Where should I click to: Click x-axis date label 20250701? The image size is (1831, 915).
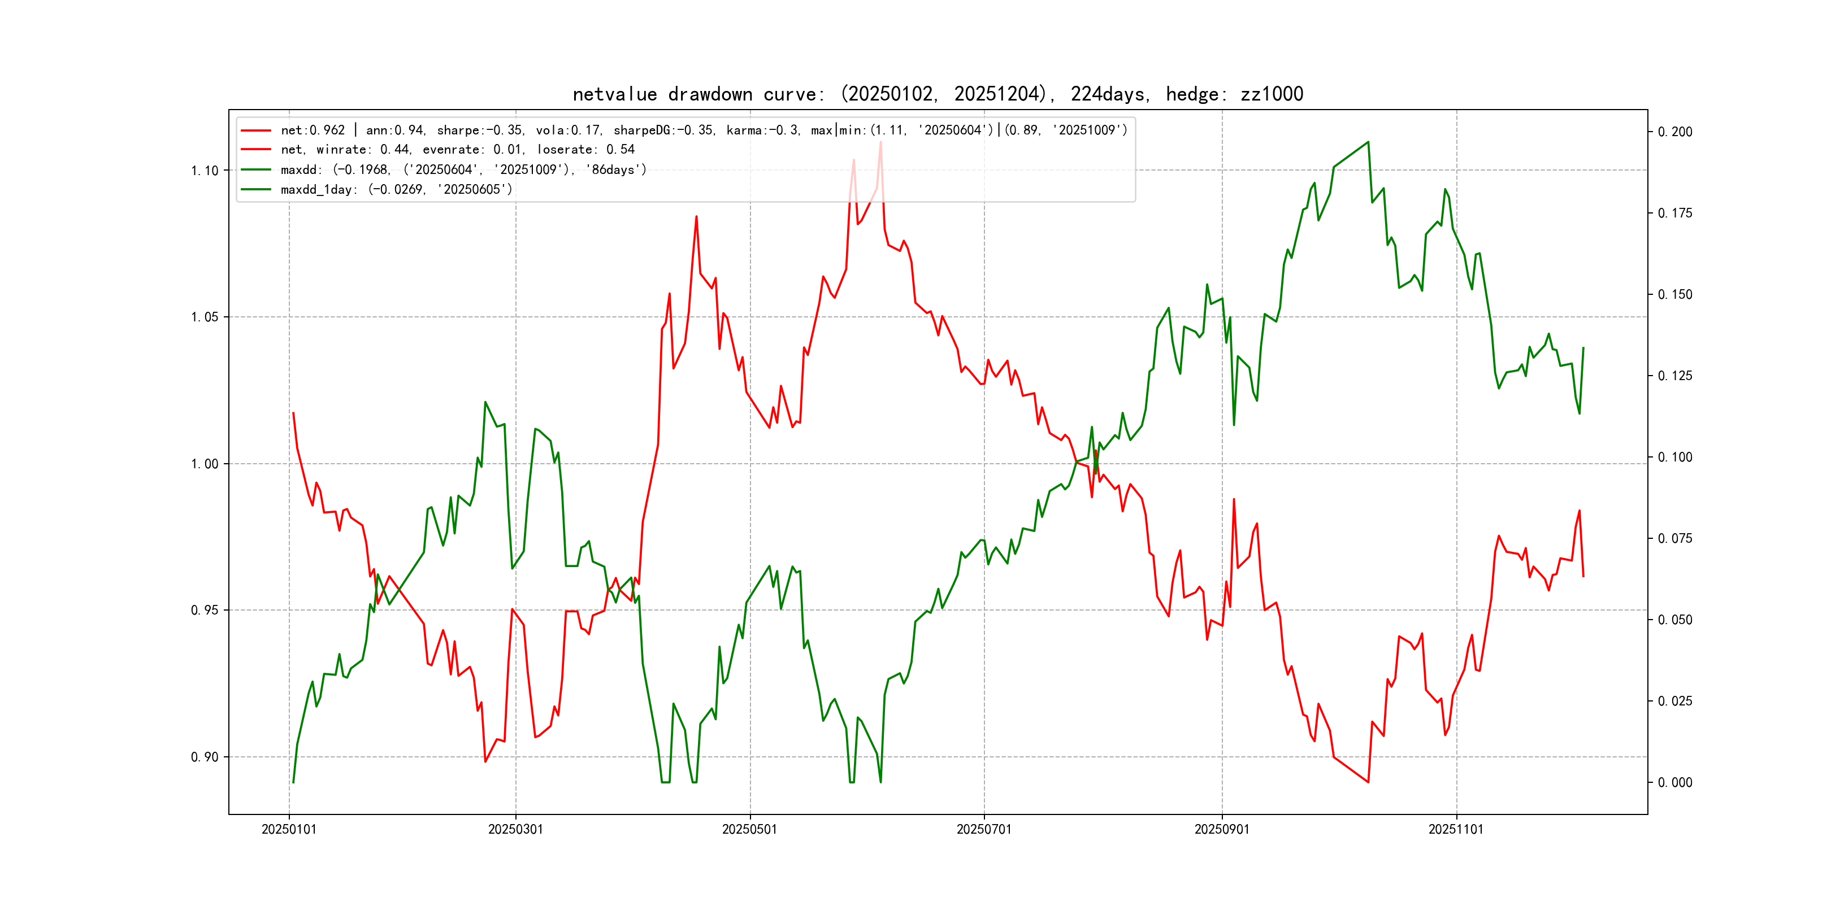[984, 829]
